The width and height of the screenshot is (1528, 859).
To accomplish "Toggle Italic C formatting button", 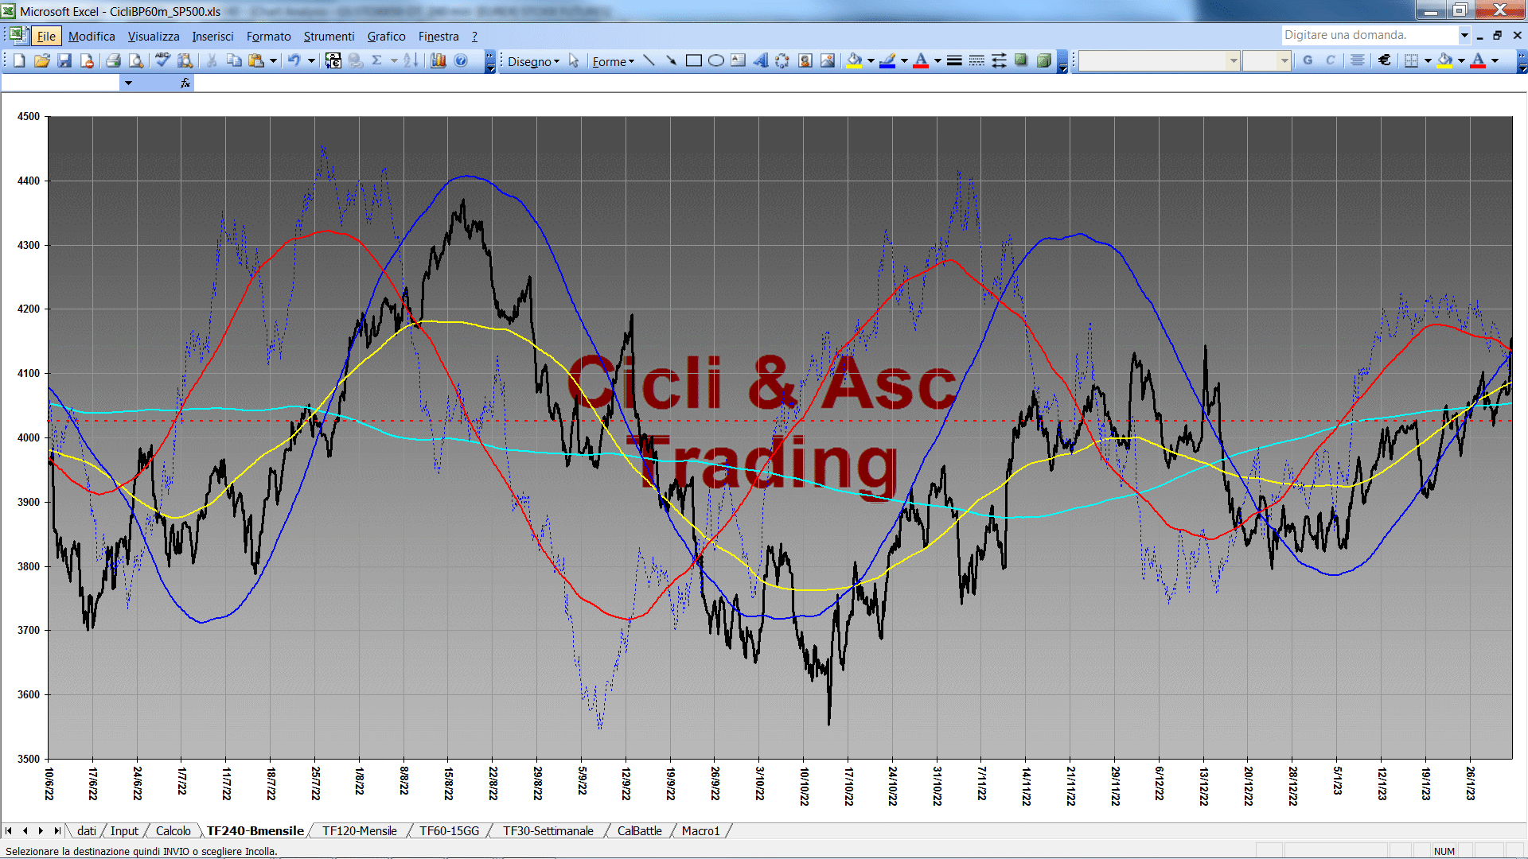I will tap(1330, 60).
